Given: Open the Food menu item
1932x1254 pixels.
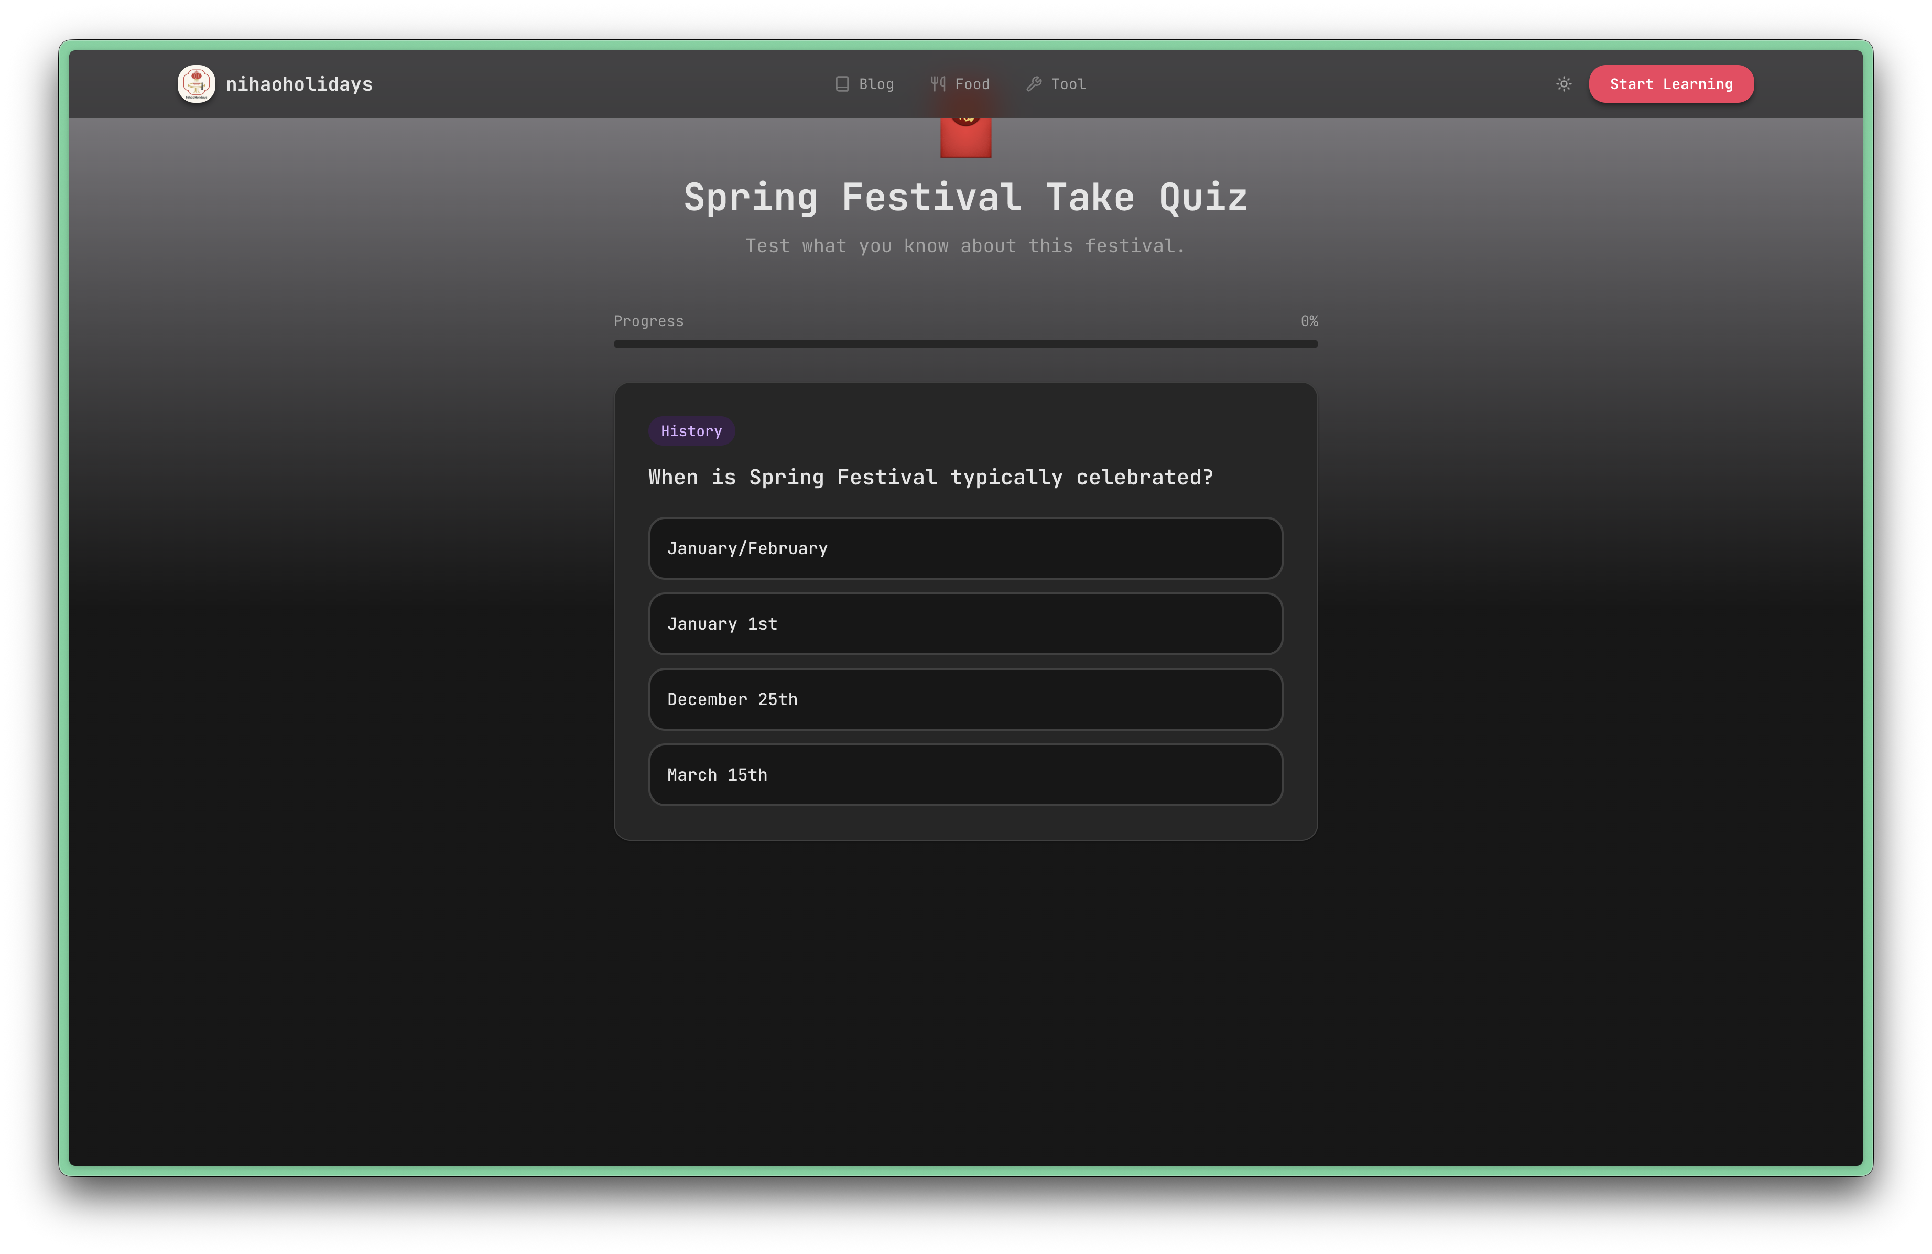Looking at the screenshot, I should click(972, 84).
